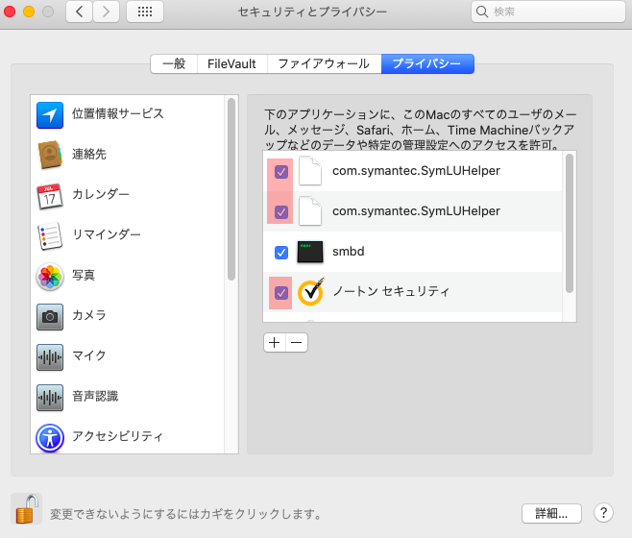Select the Location Services arrow icon

[x=50, y=114]
